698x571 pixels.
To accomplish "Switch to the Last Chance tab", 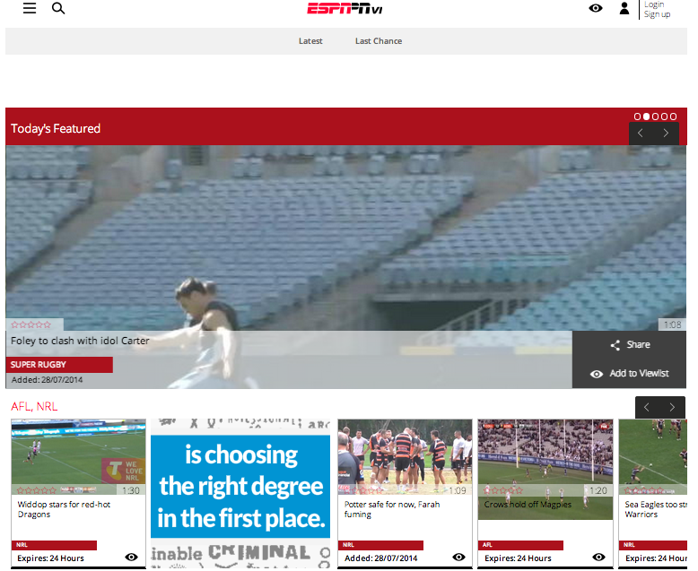I will [x=379, y=41].
